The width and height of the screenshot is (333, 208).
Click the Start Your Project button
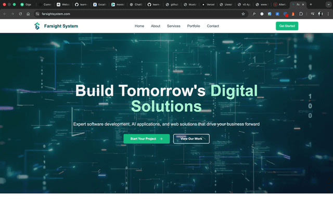click(146, 139)
